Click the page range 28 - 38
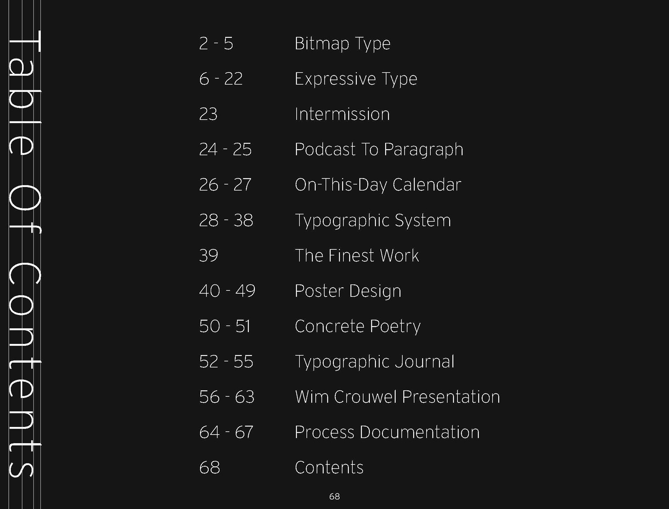Screen dimensions: 669x509 click(x=226, y=220)
